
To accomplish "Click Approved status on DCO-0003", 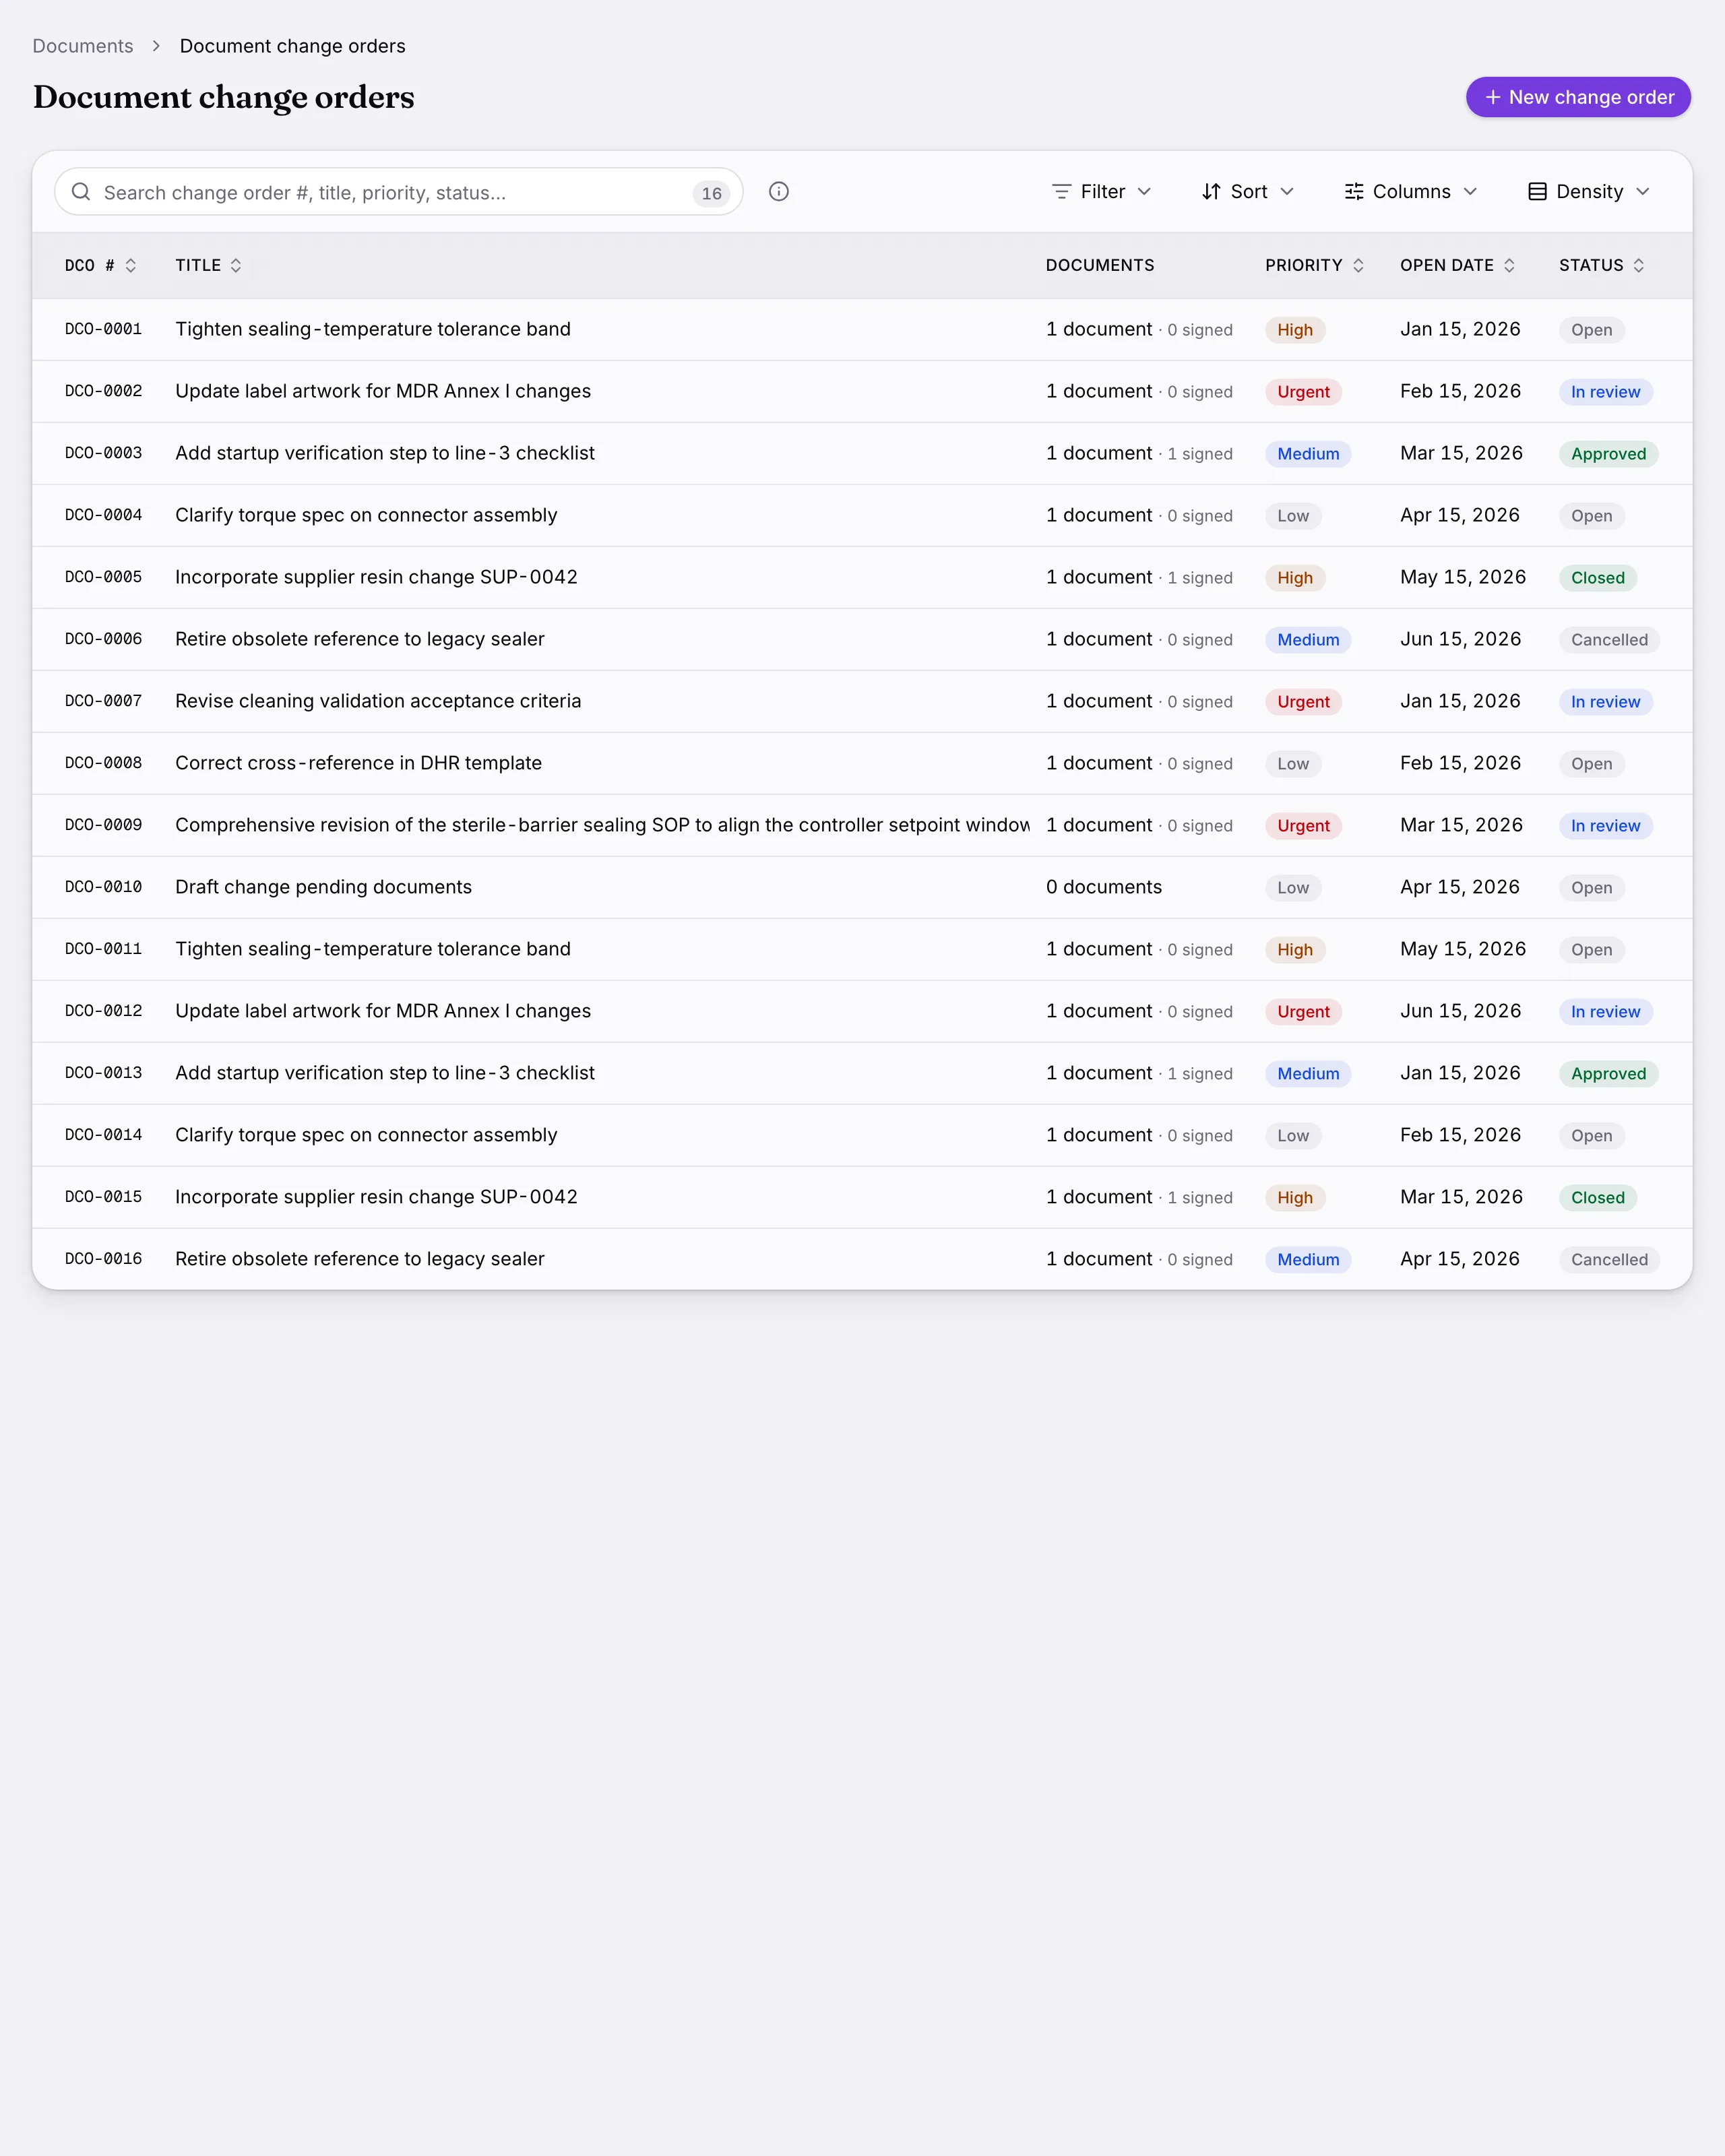I will pyautogui.click(x=1608, y=453).
